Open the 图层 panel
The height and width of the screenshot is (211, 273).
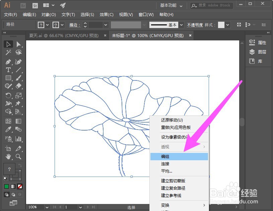(x=258, y=52)
